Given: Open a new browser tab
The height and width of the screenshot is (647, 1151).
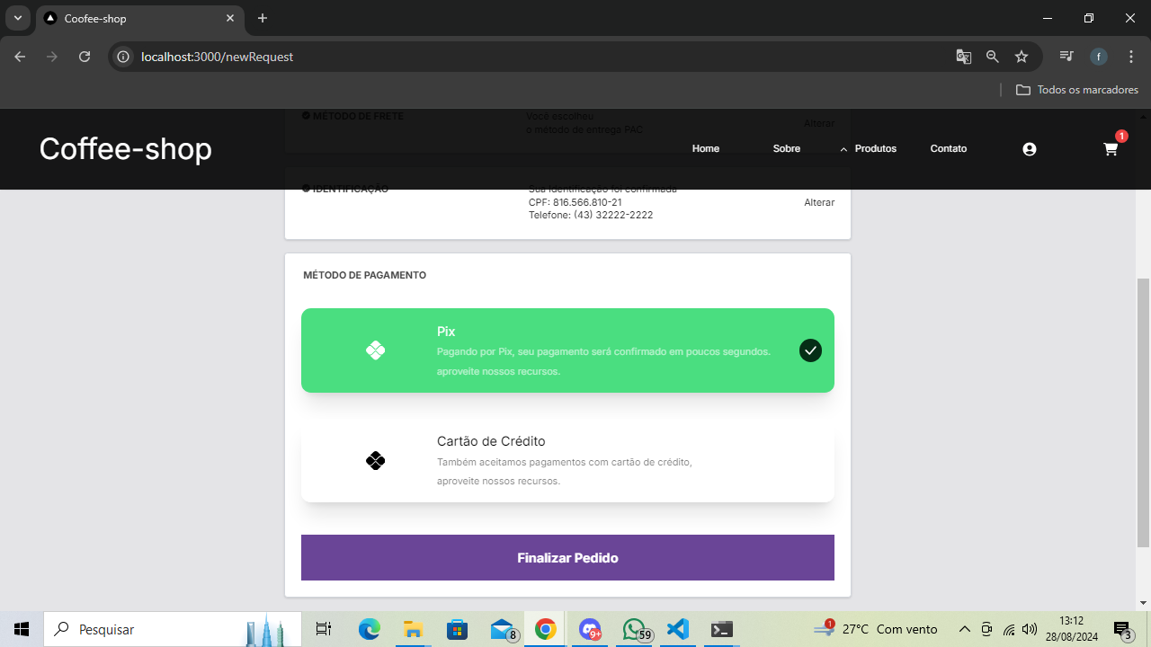Looking at the screenshot, I should (263, 18).
